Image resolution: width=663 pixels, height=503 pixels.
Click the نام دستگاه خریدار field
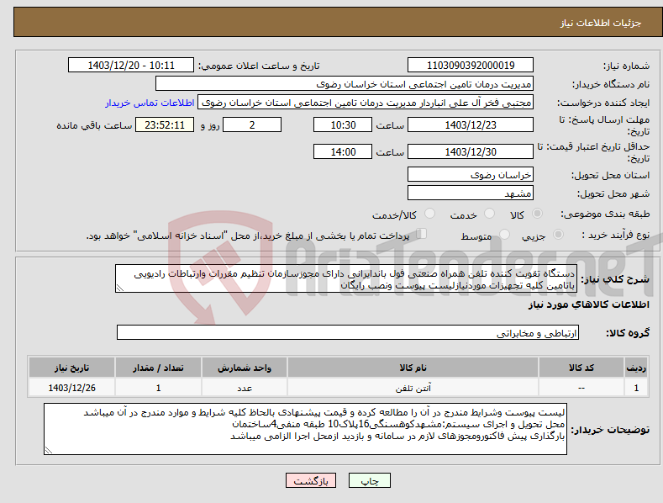[345, 84]
